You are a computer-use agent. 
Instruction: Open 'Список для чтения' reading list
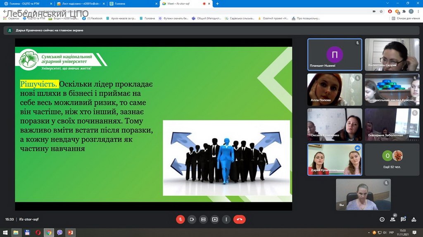[405, 19]
